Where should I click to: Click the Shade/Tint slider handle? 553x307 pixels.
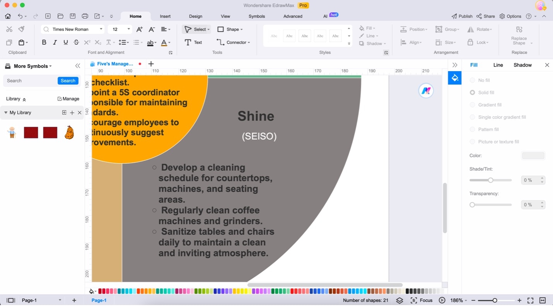(x=491, y=180)
